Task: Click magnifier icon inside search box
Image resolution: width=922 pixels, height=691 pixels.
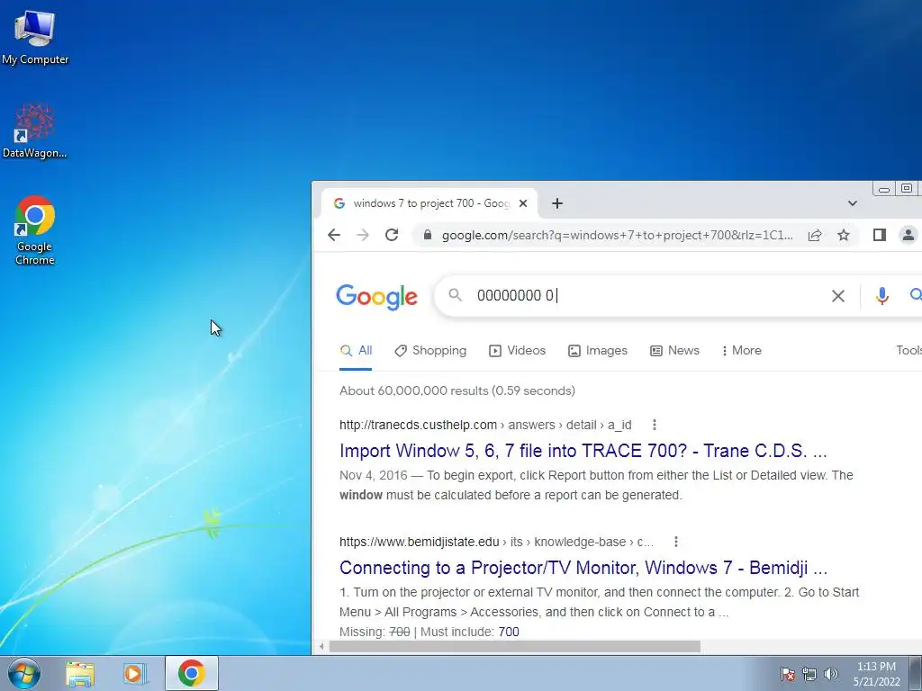Action: point(455,295)
